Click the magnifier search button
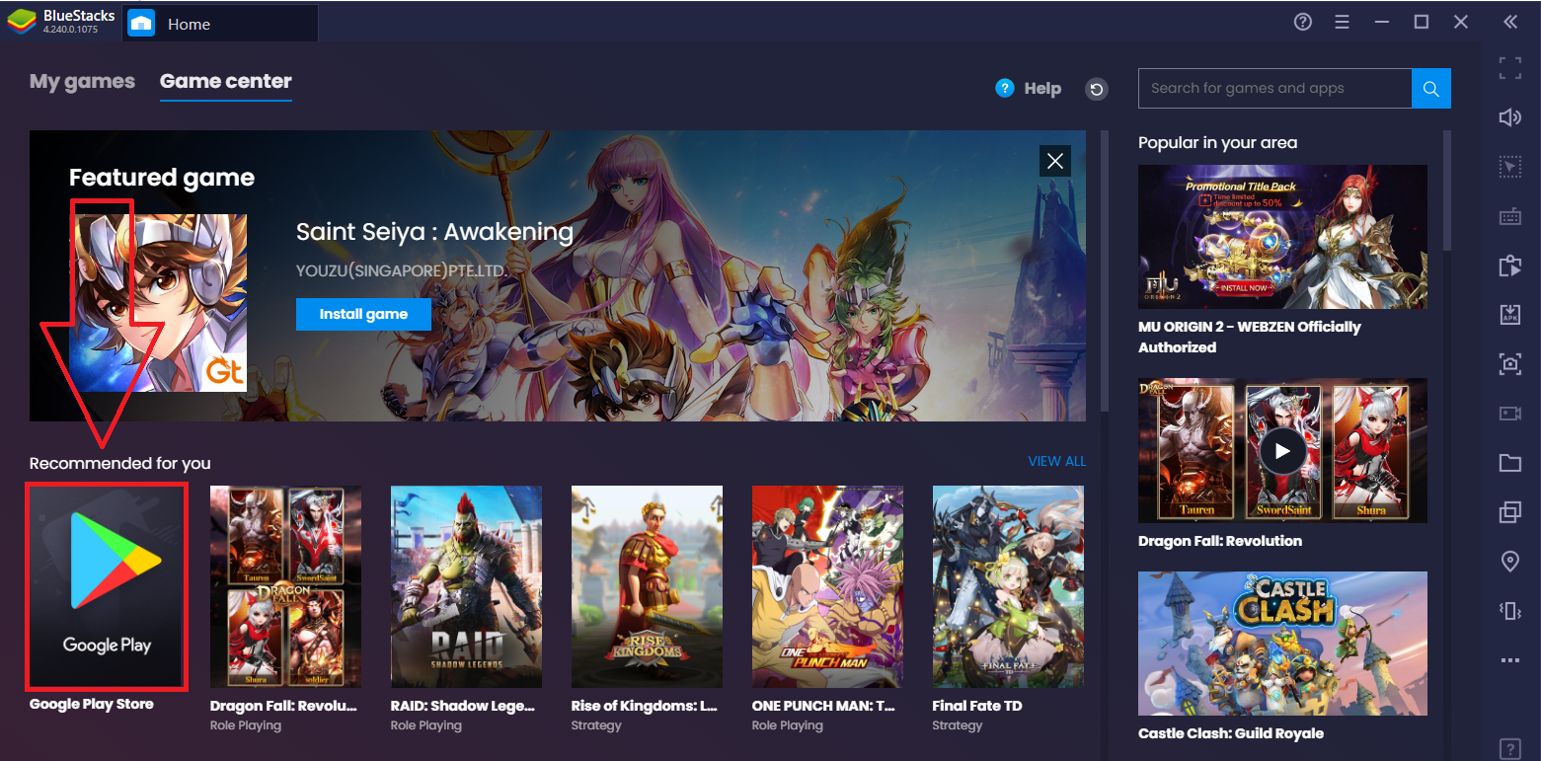Screen dimensions: 1541x761 (1430, 88)
